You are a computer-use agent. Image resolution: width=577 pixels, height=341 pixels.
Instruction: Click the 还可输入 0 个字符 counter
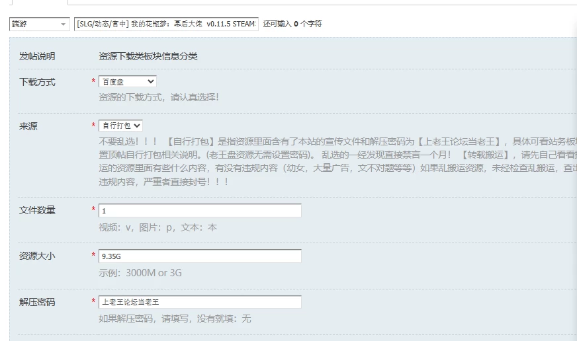click(292, 24)
